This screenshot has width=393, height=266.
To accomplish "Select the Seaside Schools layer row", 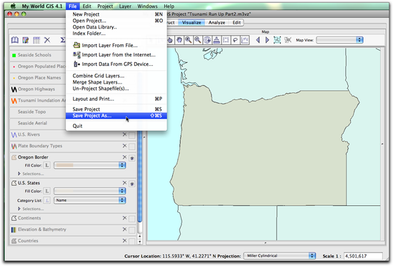I will tap(38, 55).
